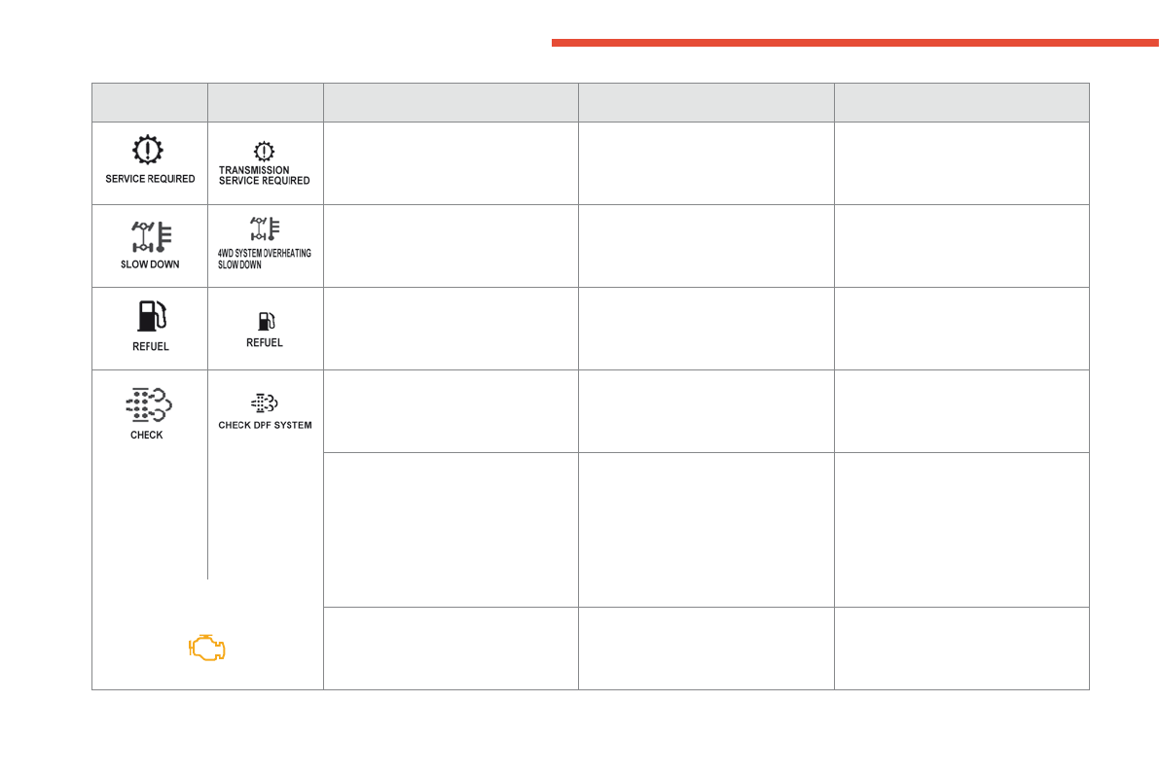This screenshot has height=772, width=1159.
Task: Select the REFUEL label under small pump
Action: click(265, 343)
